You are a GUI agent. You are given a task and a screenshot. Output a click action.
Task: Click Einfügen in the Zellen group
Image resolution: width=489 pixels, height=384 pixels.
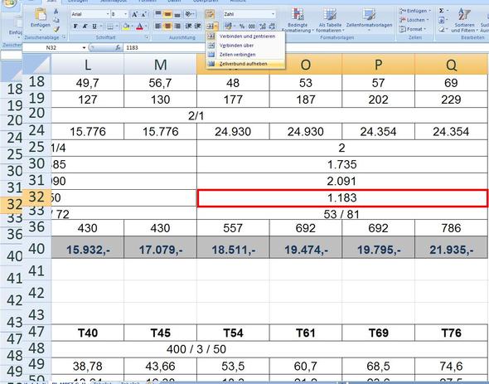coord(415,11)
